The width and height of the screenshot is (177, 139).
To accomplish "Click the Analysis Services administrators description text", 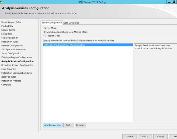I will tap(154, 47).
